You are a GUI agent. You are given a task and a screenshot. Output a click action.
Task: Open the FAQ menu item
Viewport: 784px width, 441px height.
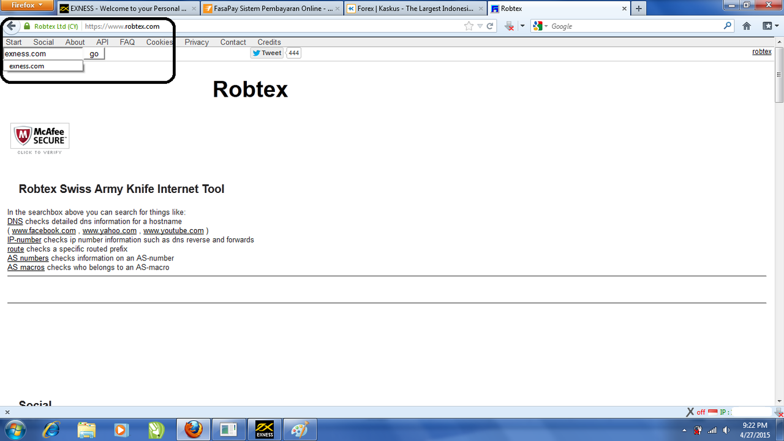pyautogui.click(x=127, y=42)
